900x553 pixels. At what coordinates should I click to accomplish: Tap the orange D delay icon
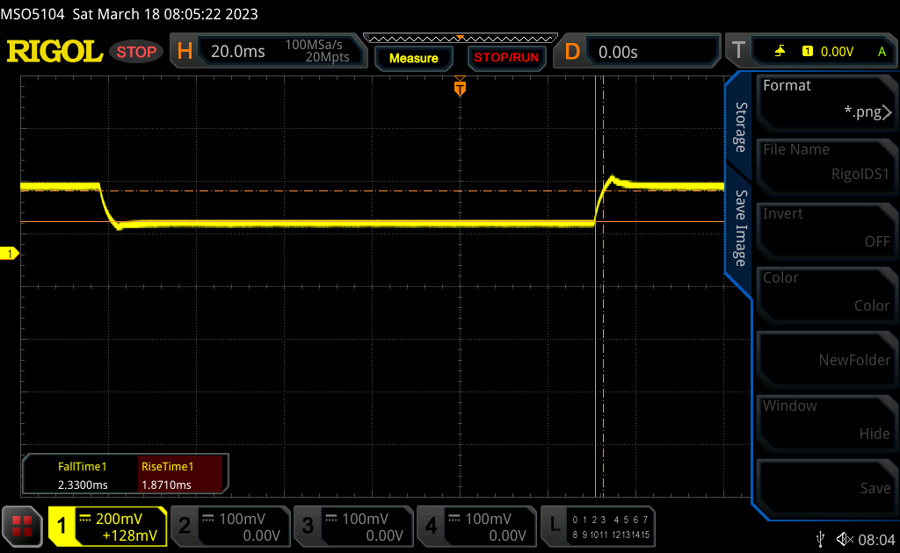572,52
